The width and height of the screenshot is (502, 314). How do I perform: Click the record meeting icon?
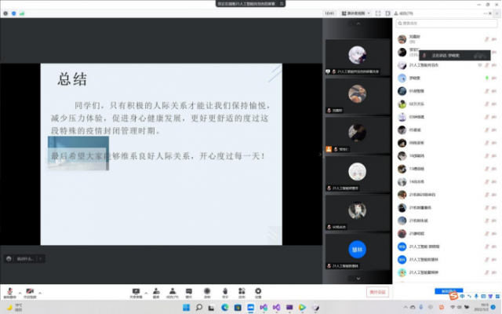(207, 290)
